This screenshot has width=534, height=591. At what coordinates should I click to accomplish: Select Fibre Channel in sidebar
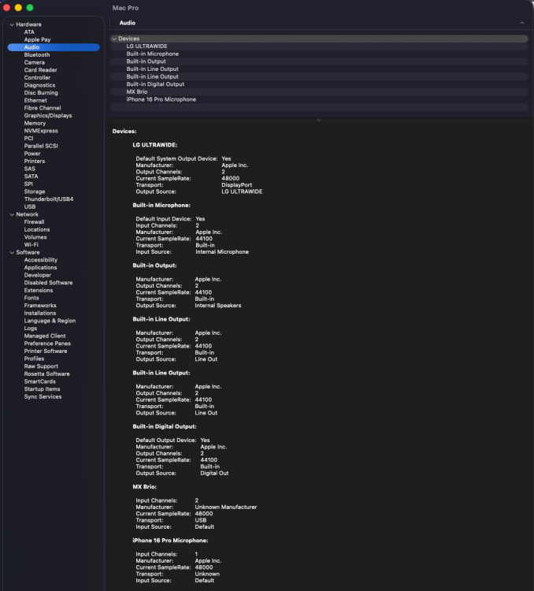43,108
